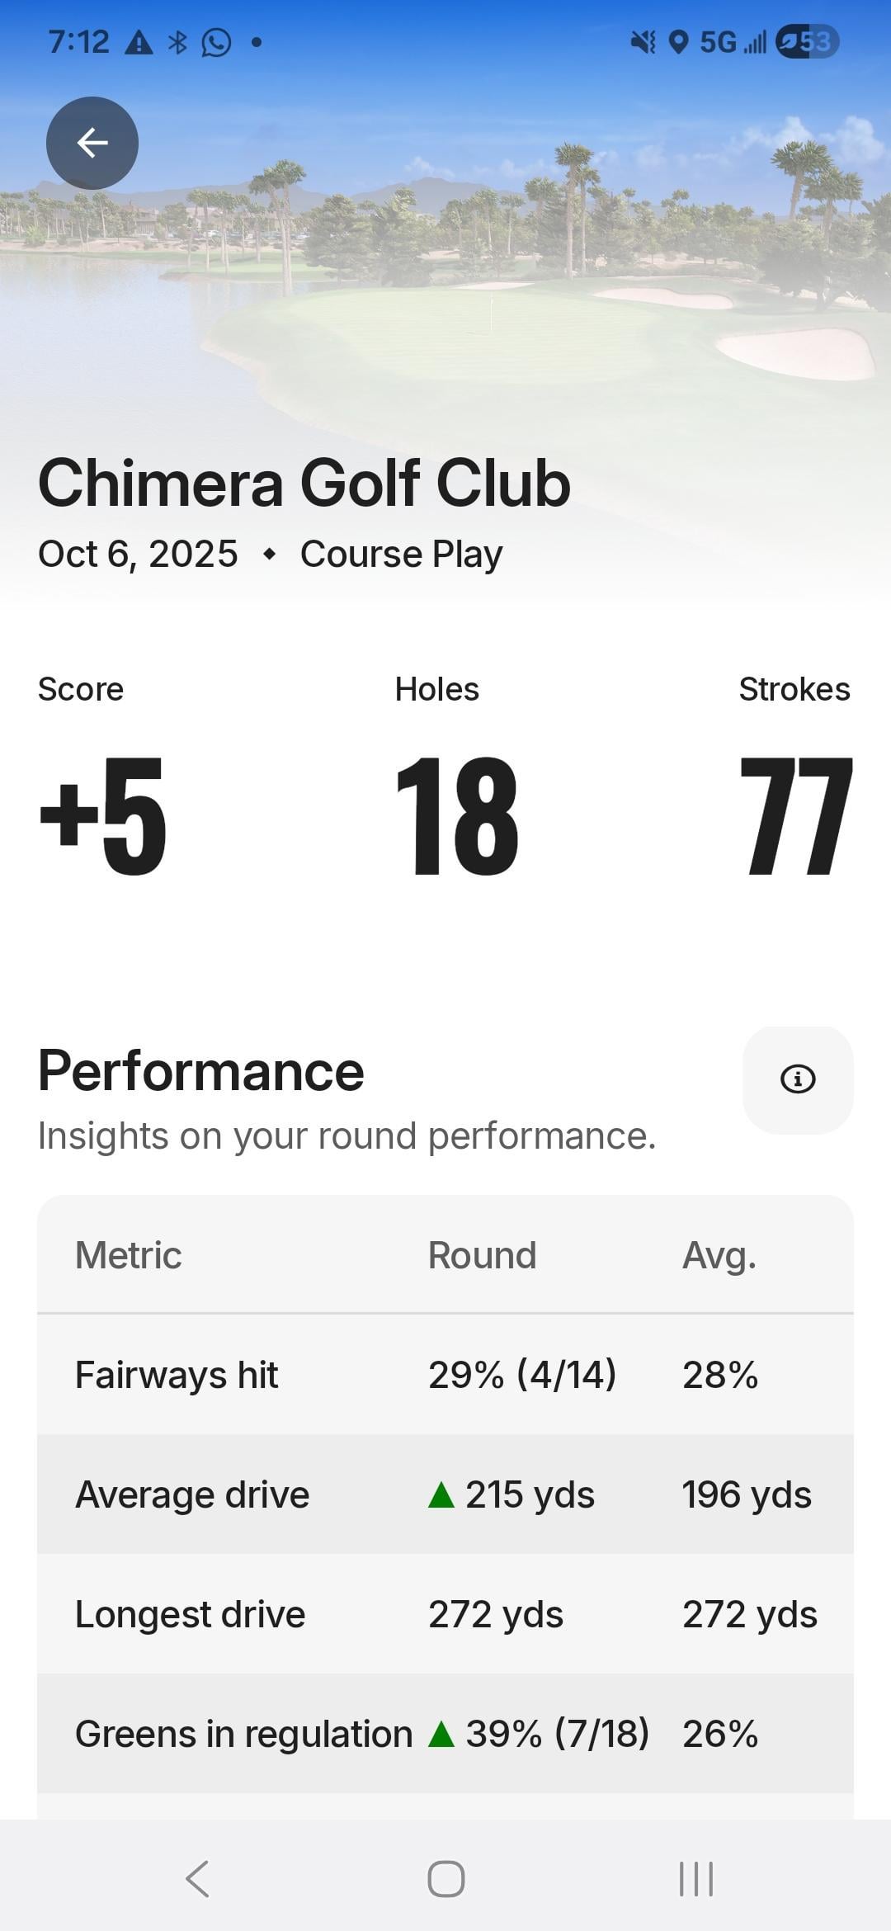Tap the WhatsApp notification icon
The width and height of the screenshot is (891, 1931).
click(x=216, y=42)
